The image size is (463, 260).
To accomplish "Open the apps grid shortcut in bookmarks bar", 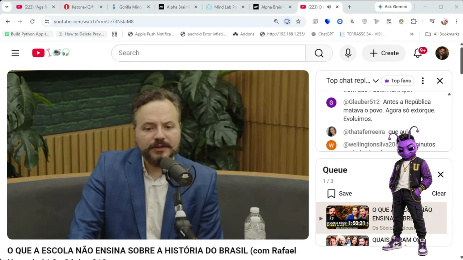I will pyautogui.click(x=115, y=34).
